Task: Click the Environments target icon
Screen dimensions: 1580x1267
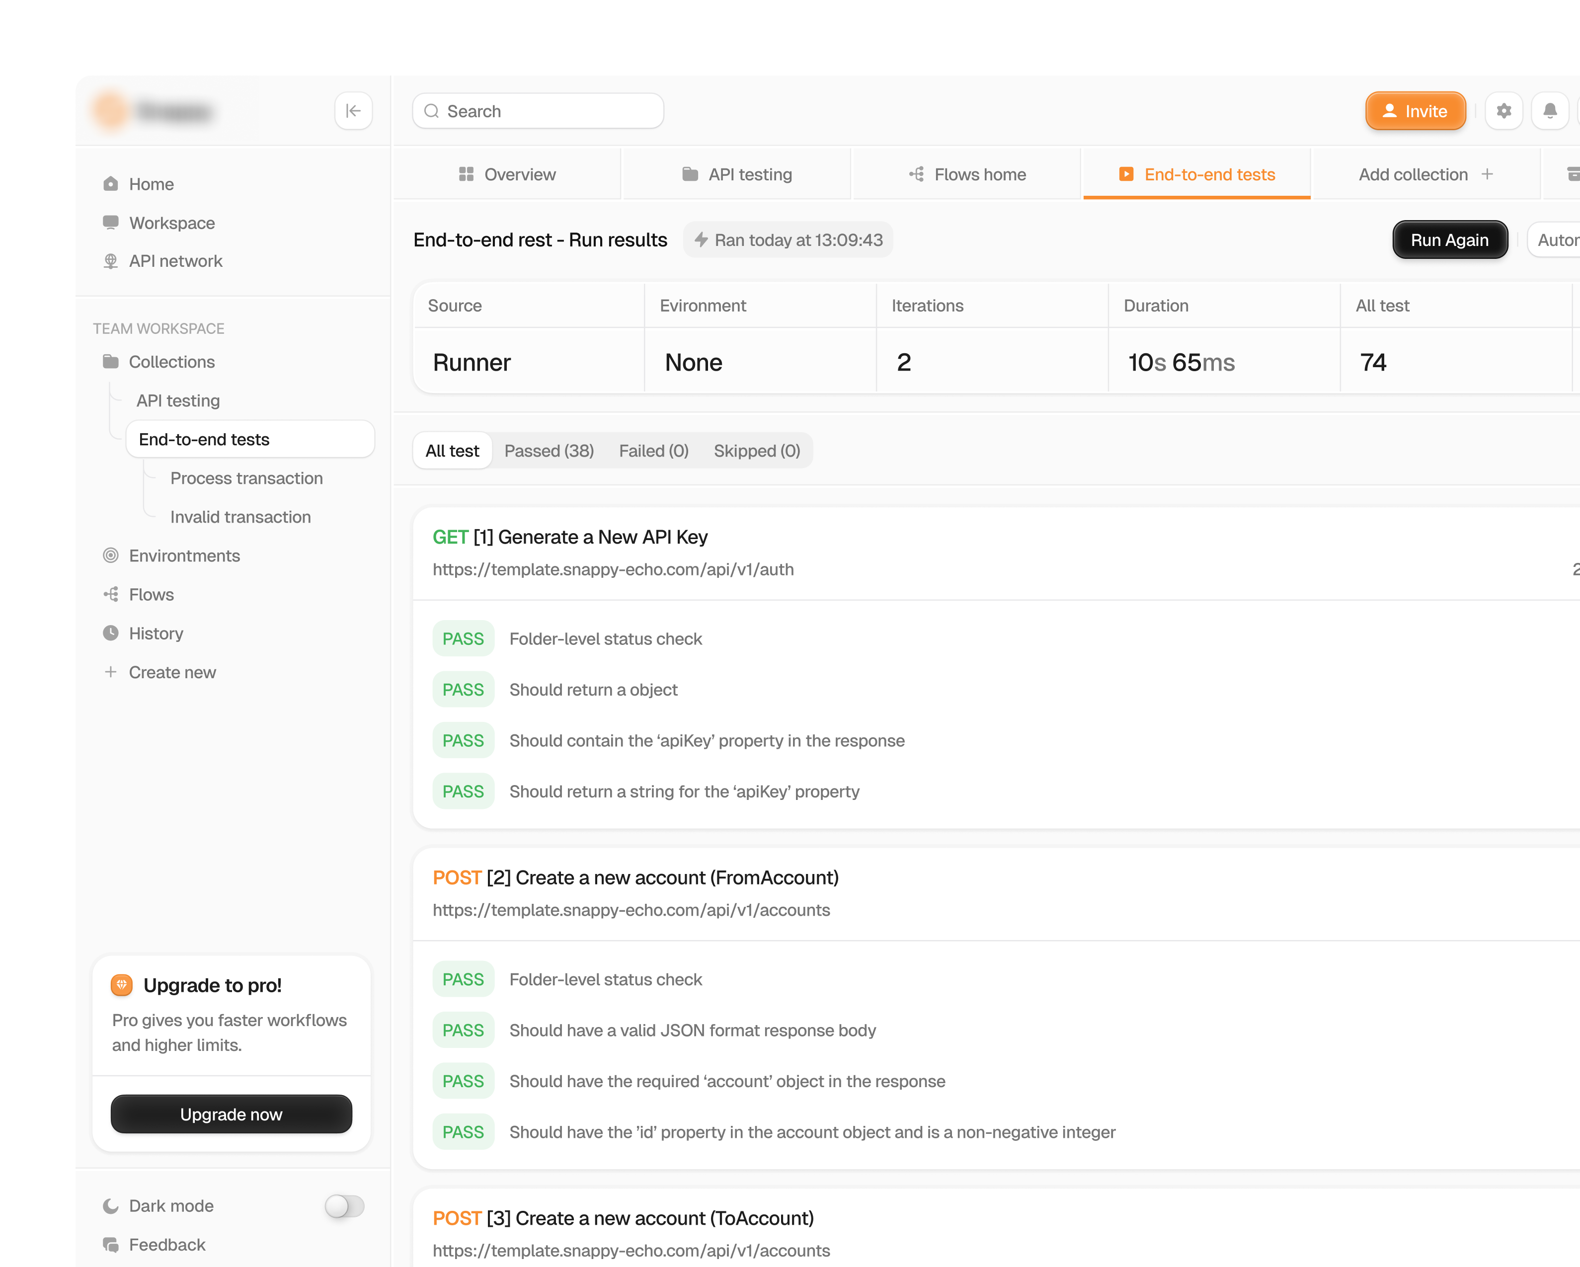Action: (x=111, y=555)
